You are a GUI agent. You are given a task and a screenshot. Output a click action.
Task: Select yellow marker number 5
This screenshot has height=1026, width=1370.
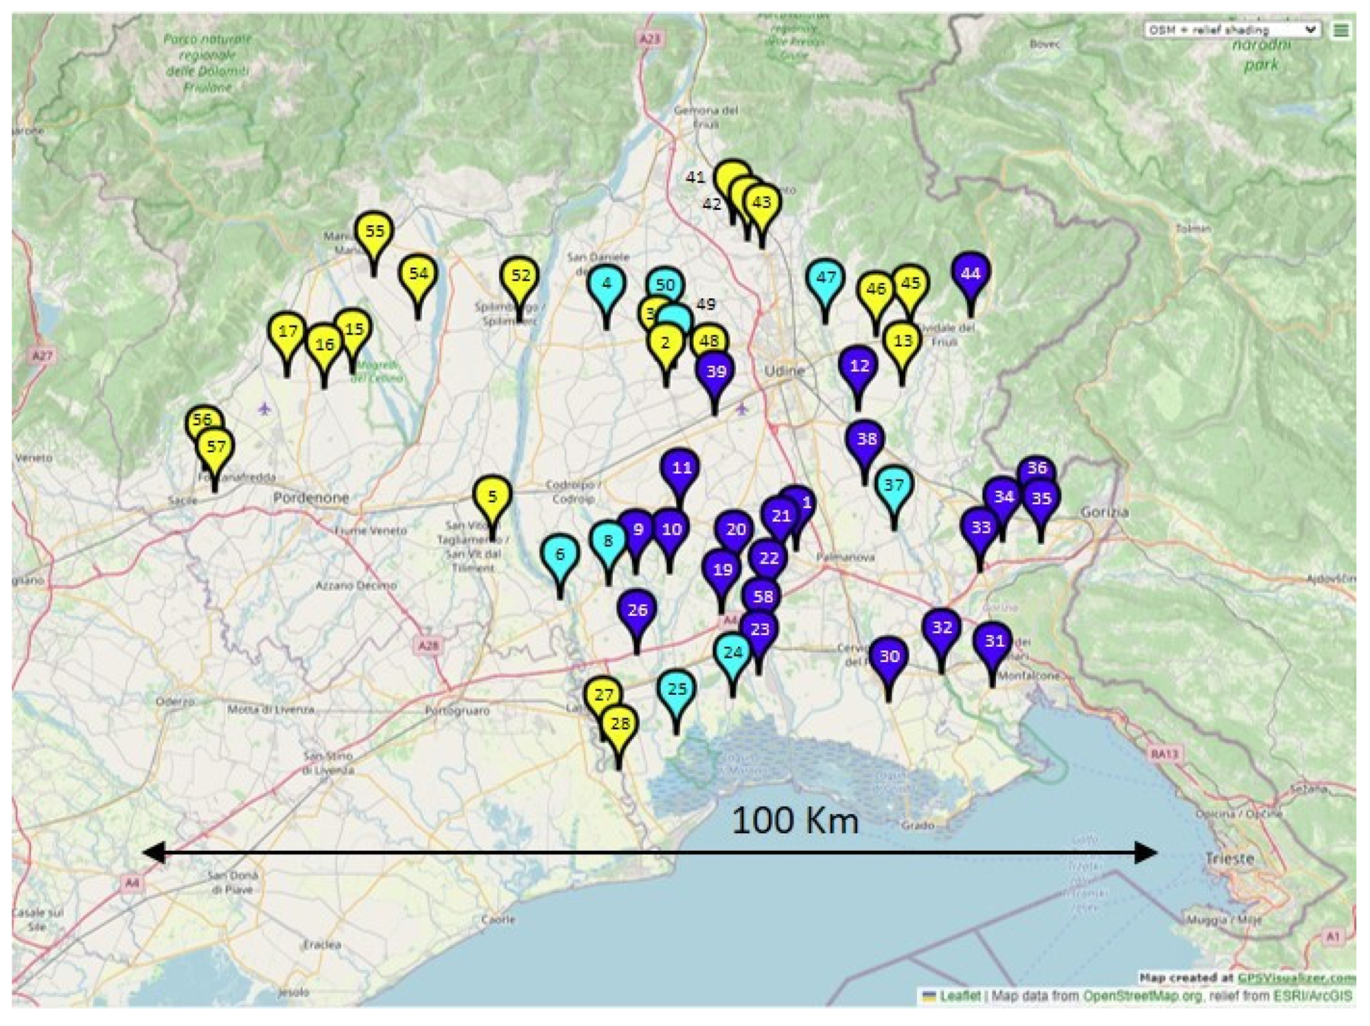click(x=492, y=497)
